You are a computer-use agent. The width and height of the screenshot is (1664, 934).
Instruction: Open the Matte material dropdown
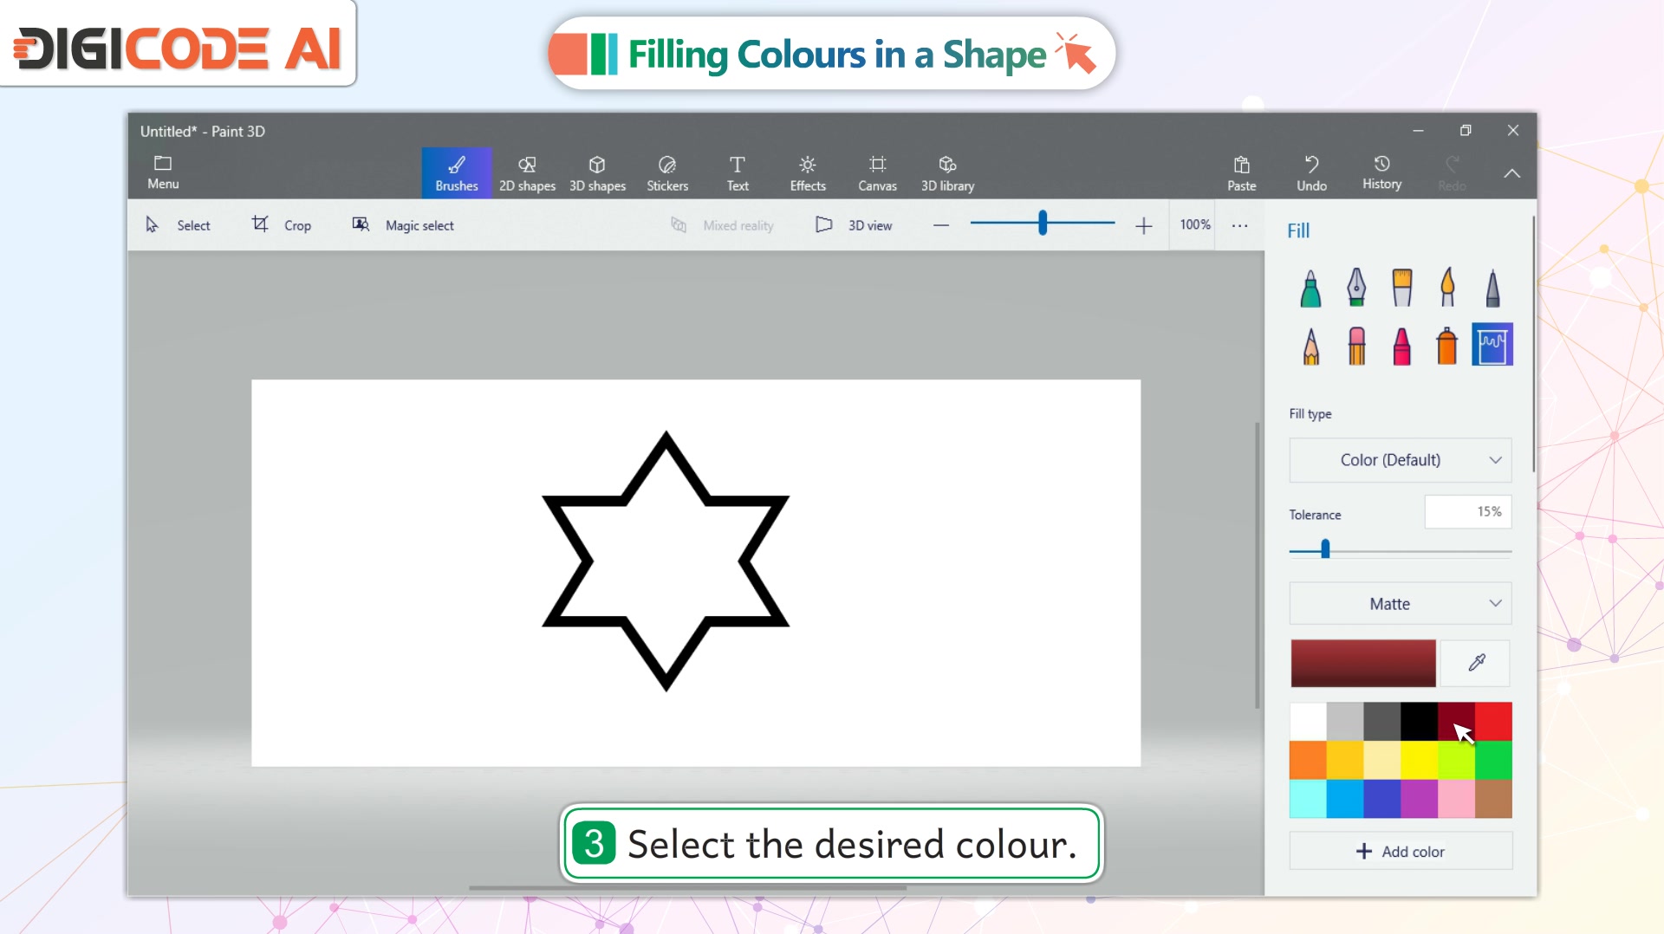[x=1401, y=604]
